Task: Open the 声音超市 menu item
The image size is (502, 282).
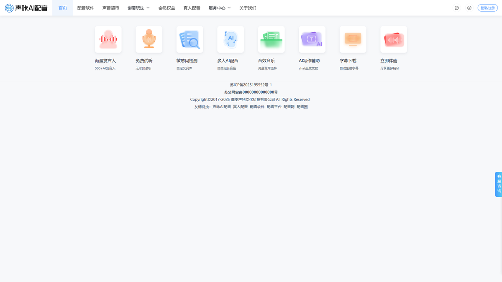Action: (111, 8)
